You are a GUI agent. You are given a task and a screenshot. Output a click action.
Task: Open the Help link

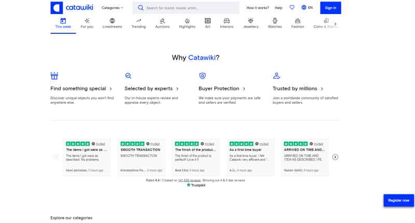(x=279, y=8)
